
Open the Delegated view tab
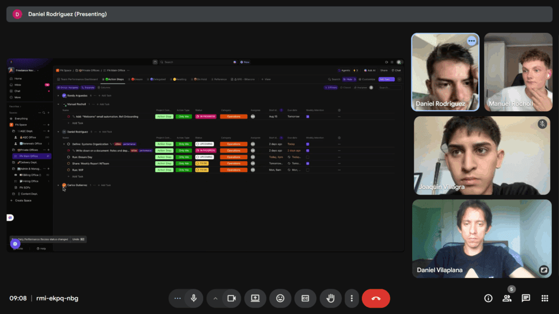pyautogui.click(x=157, y=79)
